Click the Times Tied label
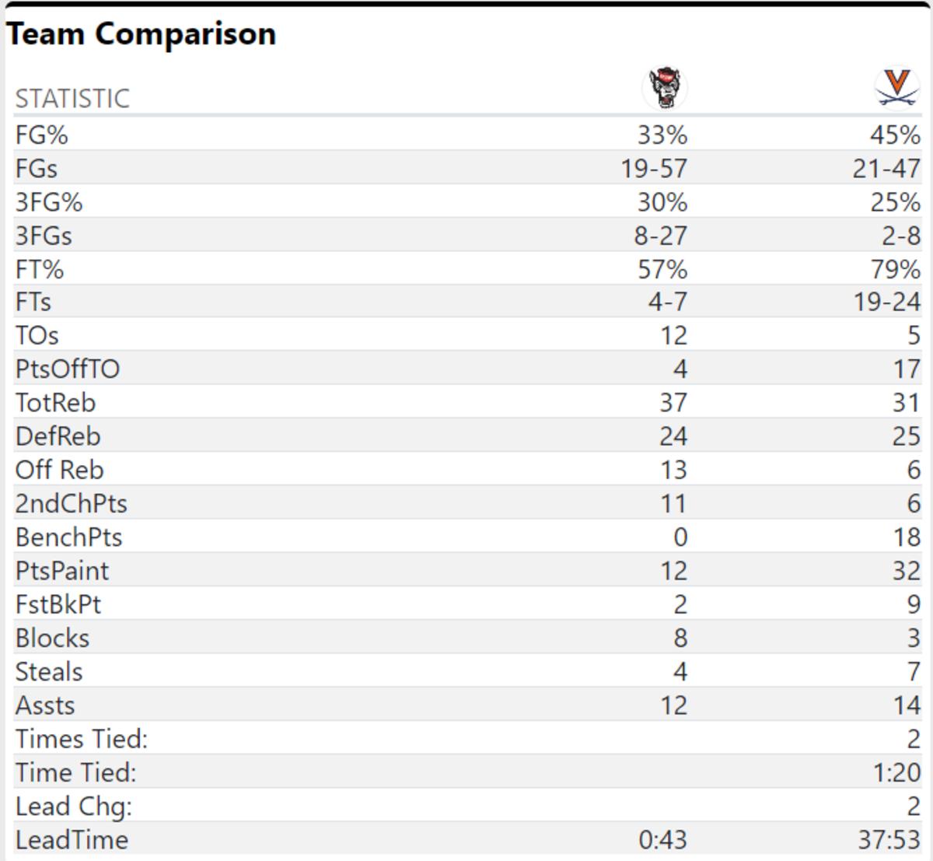Viewport: 933px width, 861px height. pyautogui.click(x=81, y=739)
